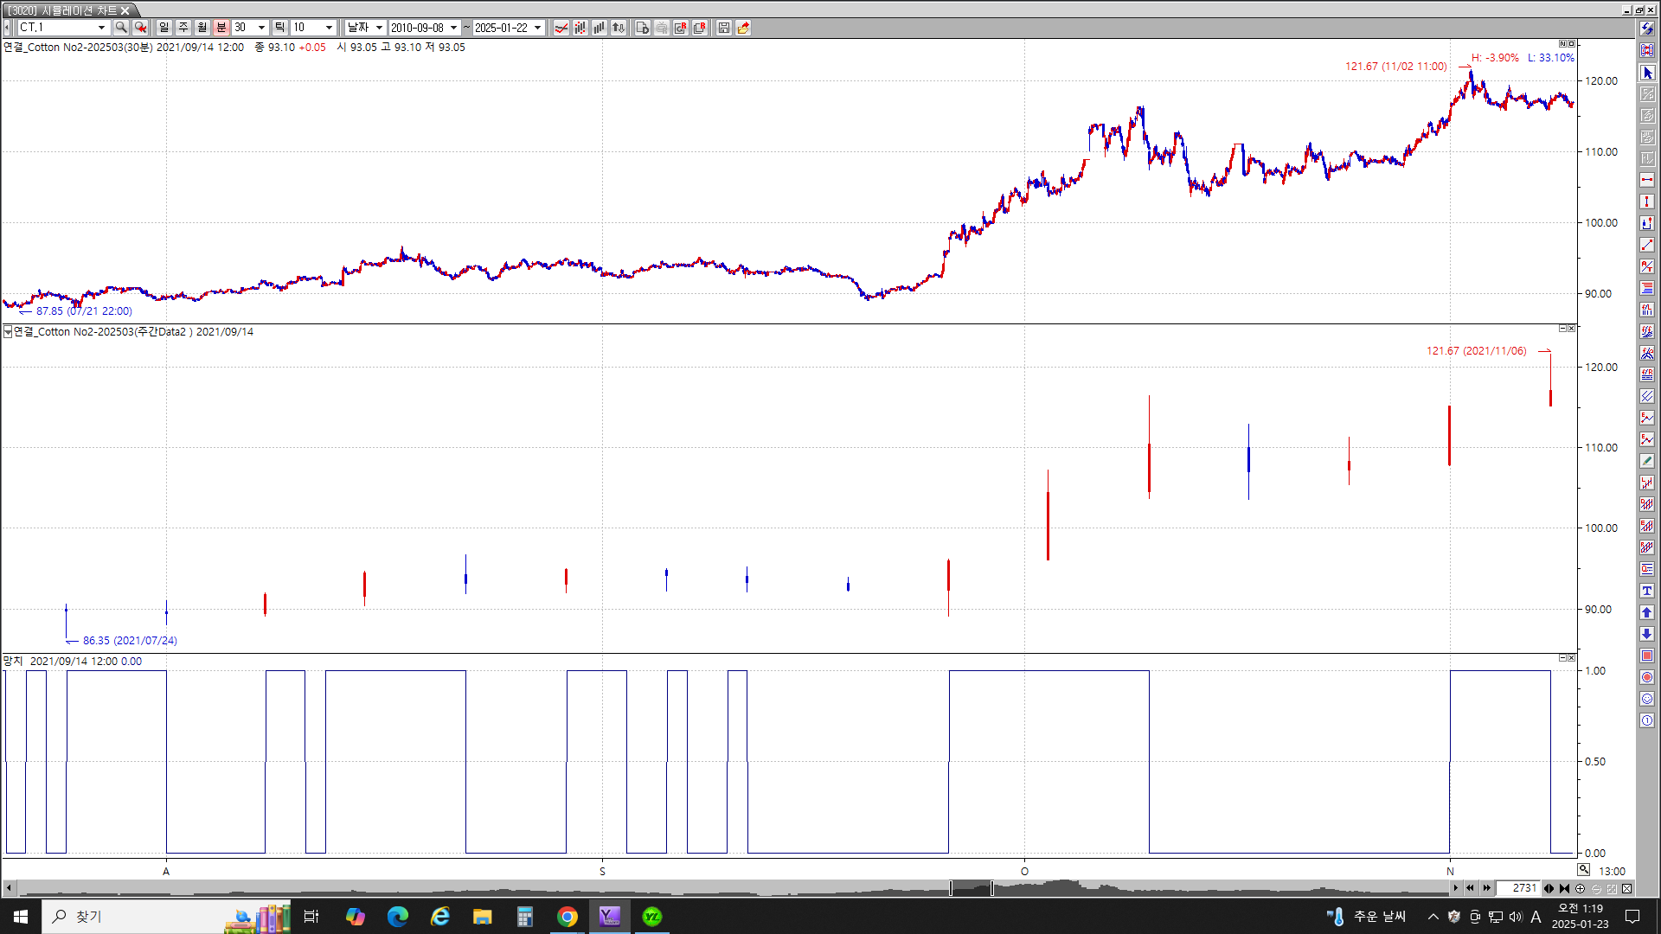Toggle the 일 (daily) period button

point(164,28)
